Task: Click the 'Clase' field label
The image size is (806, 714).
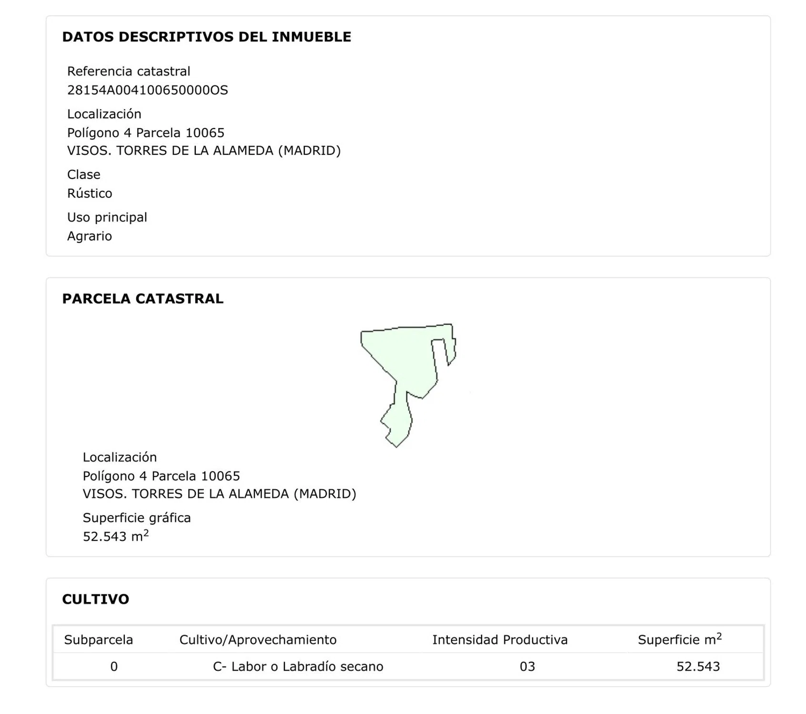Action: pos(83,175)
